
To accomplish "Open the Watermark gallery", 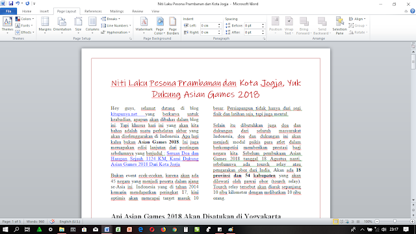I will 144,25.
